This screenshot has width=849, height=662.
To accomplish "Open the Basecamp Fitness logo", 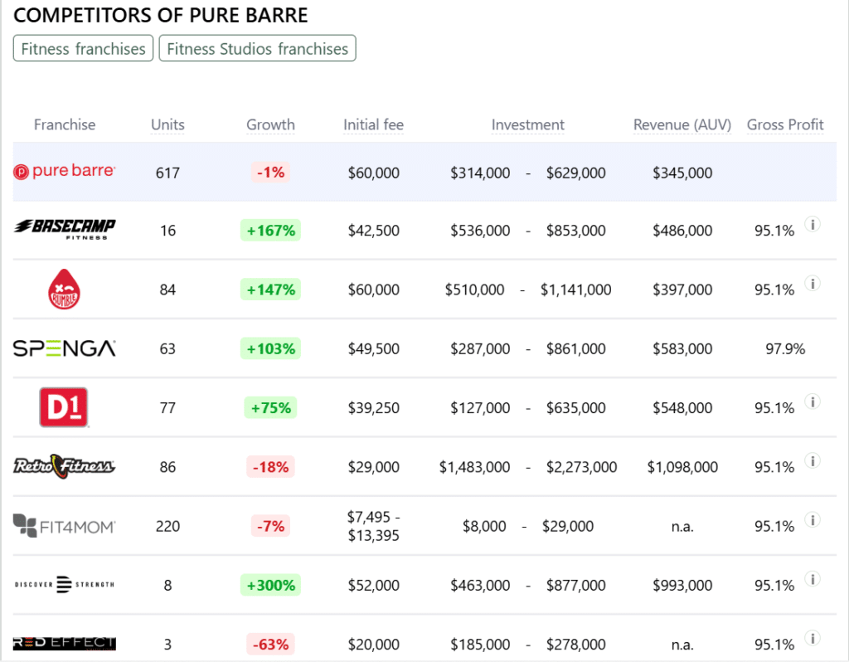I will pos(64,230).
